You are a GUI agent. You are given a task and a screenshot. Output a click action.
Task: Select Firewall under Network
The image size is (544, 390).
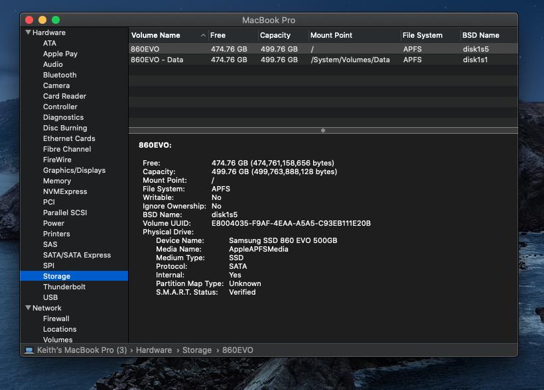(x=56, y=318)
